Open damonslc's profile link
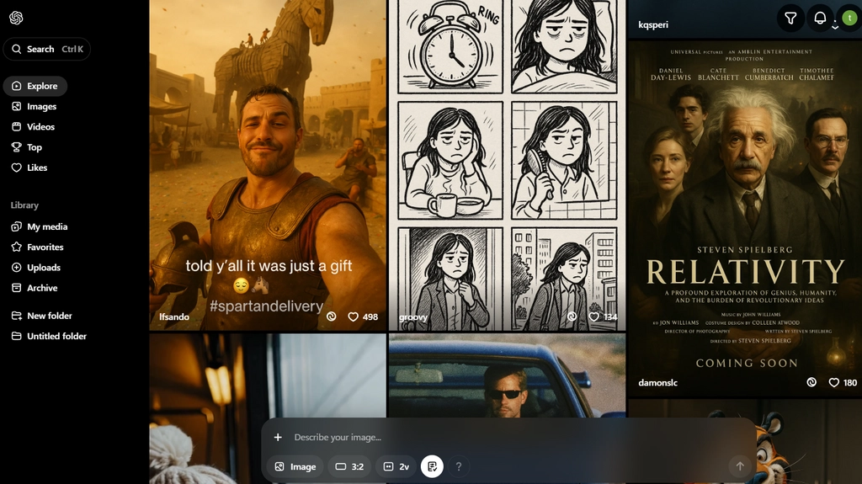The width and height of the screenshot is (862, 484). pyautogui.click(x=657, y=383)
